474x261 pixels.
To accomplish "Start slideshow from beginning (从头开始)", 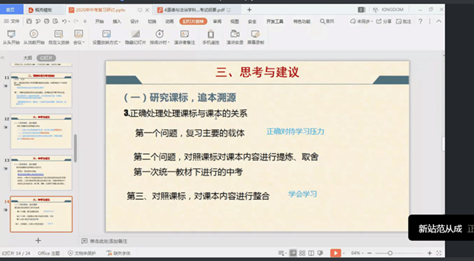I will (x=11, y=37).
